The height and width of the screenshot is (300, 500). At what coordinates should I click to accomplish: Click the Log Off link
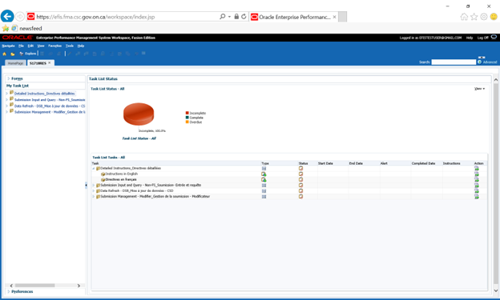click(483, 38)
